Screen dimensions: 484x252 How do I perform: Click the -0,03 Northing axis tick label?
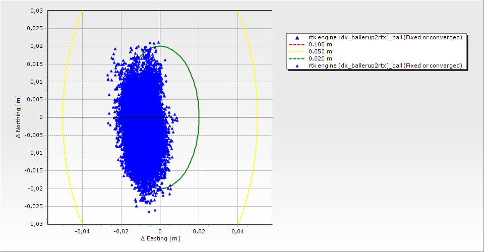pos(35,224)
